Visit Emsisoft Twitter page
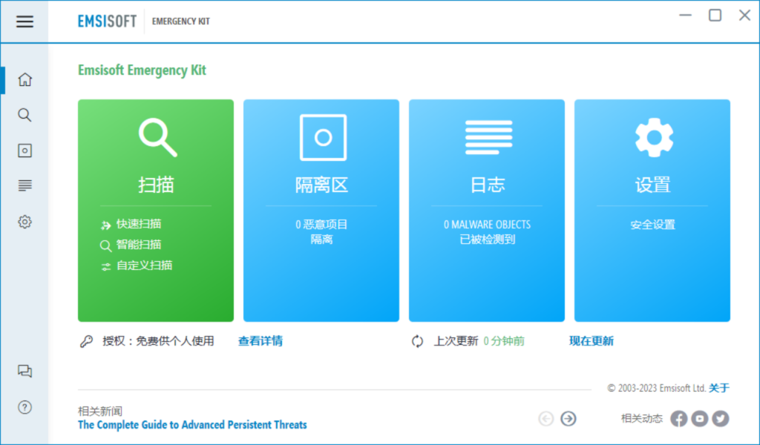 tap(720, 419)
